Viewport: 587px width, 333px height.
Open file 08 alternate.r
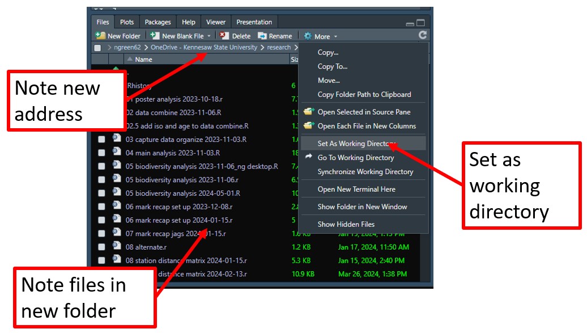coord(146,247)
